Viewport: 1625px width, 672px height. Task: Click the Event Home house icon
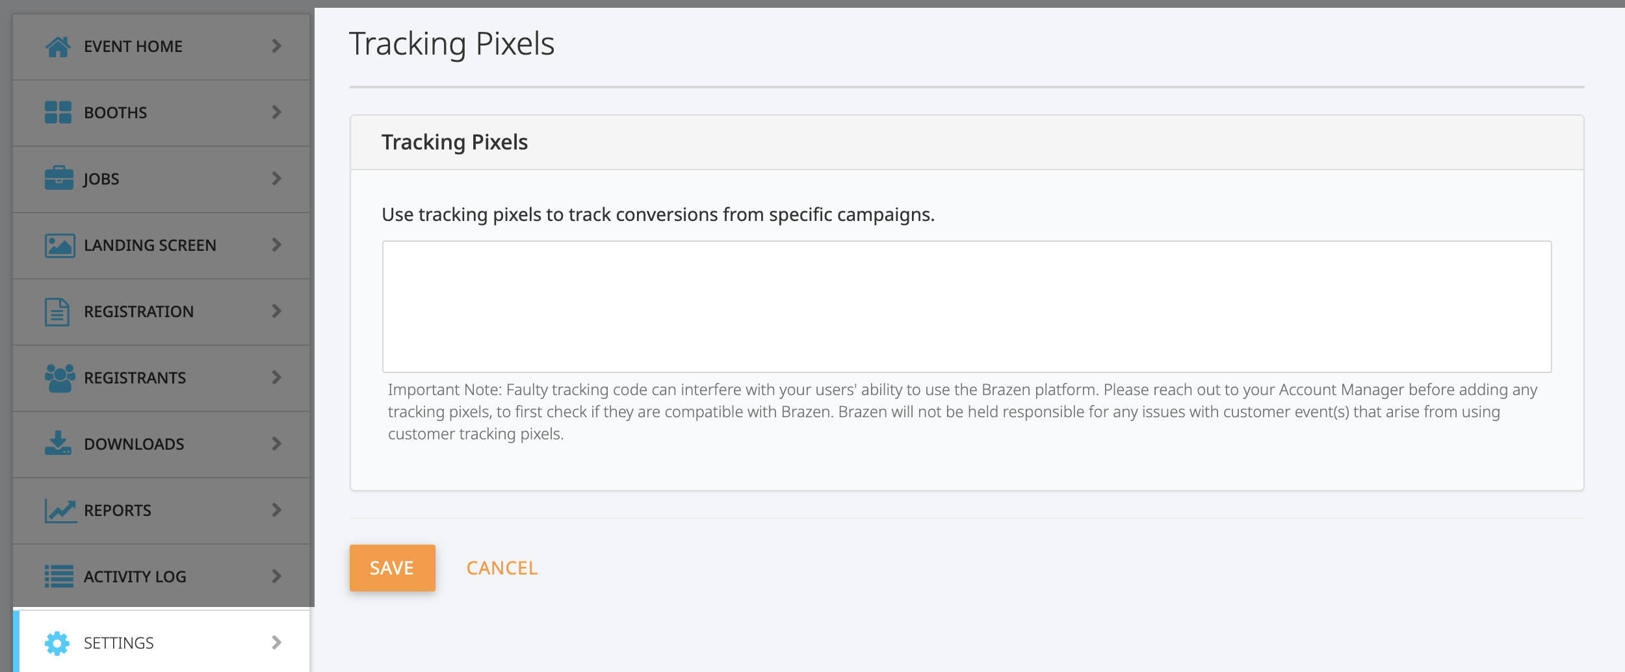pyautogui.click(x=58, y=46)
